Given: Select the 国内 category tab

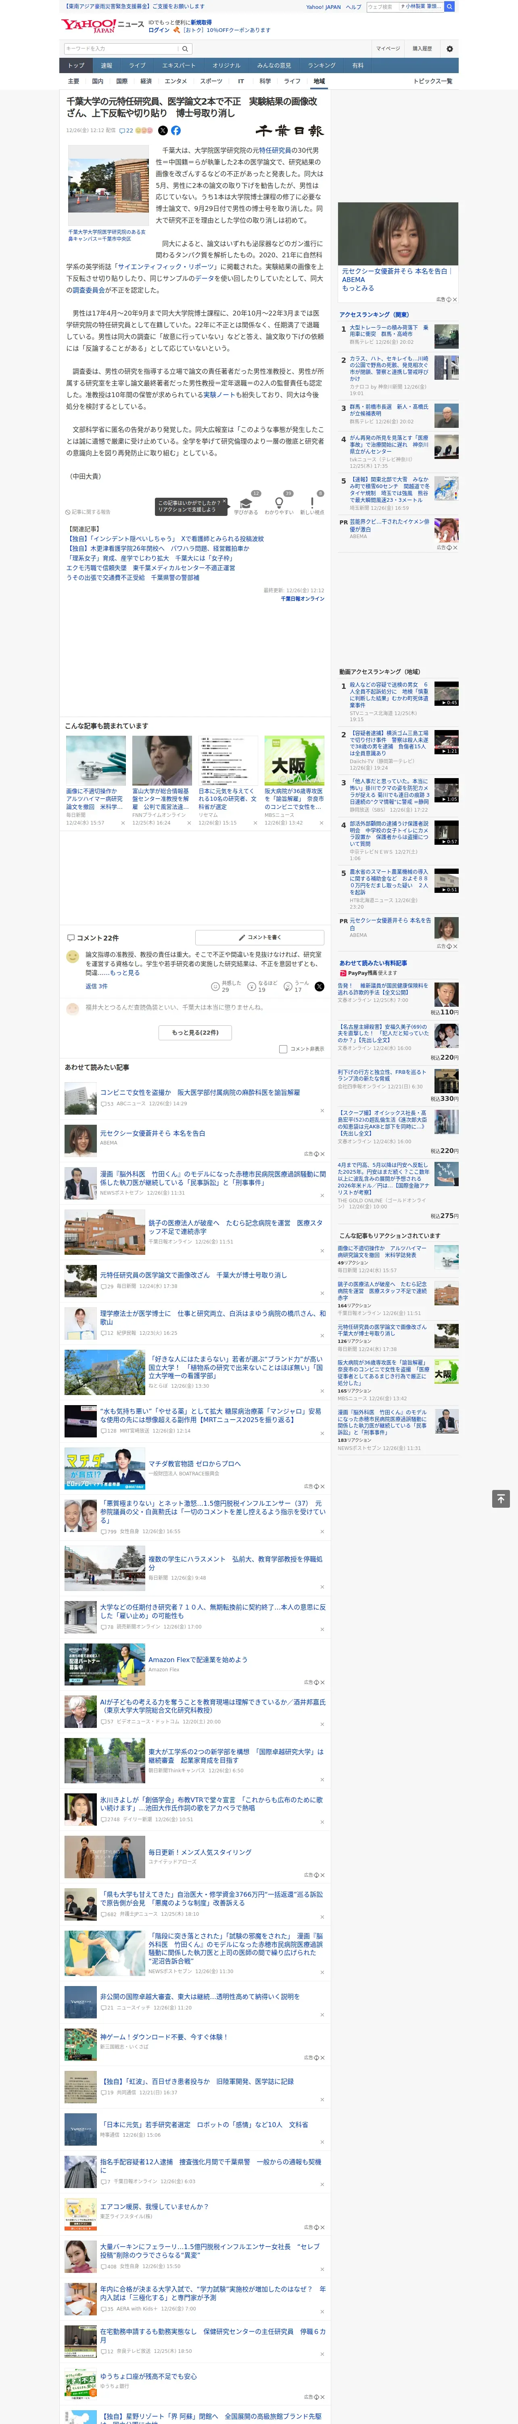Looking at the screenshot, I should [x=98, y=81].
